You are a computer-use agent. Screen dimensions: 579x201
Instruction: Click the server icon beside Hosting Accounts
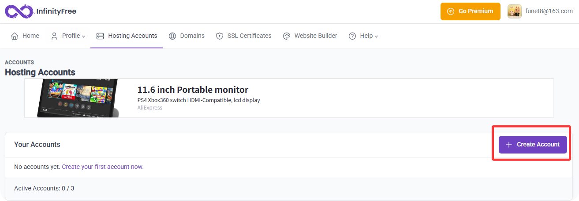[x=100, y=36]
